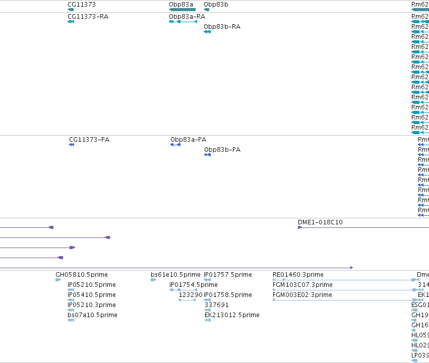This screenshot has width=429, height=363.
Task: Click the IP01757.5prime EST label
Action: point(228,275)
